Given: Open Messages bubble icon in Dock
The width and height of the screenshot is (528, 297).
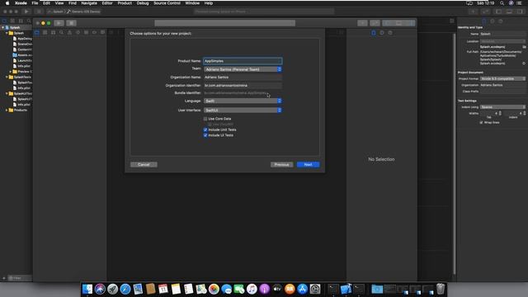Looking at the screenshot, I should click(x=227, y=289).
